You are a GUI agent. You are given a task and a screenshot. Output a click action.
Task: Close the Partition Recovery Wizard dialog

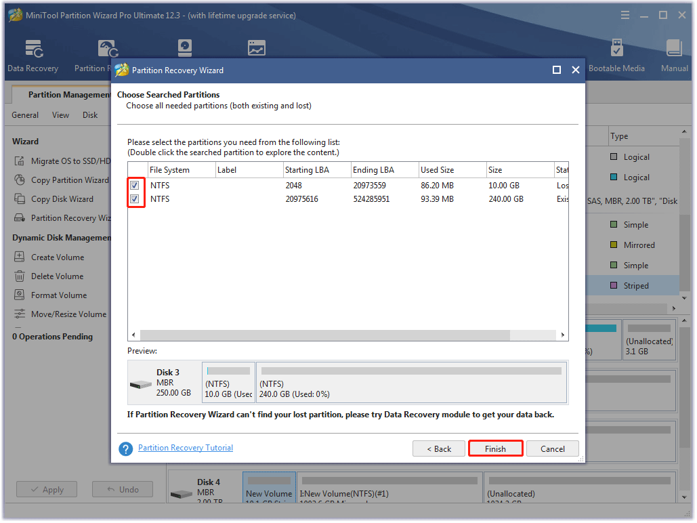[x=576, y=70]
